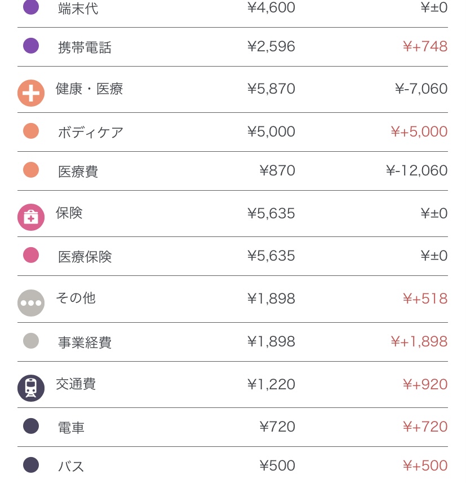Click the orange dot beside ボディケア

31,131
